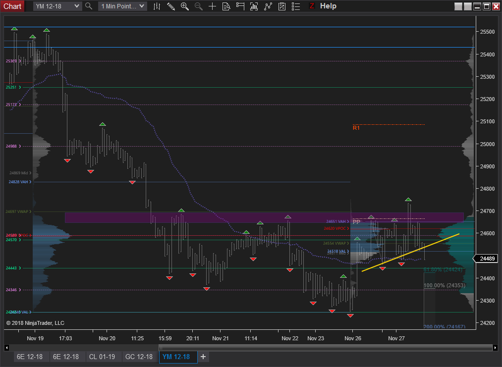Click the 24828 VAH label
The image size is (502, 367).
point(20,182)
